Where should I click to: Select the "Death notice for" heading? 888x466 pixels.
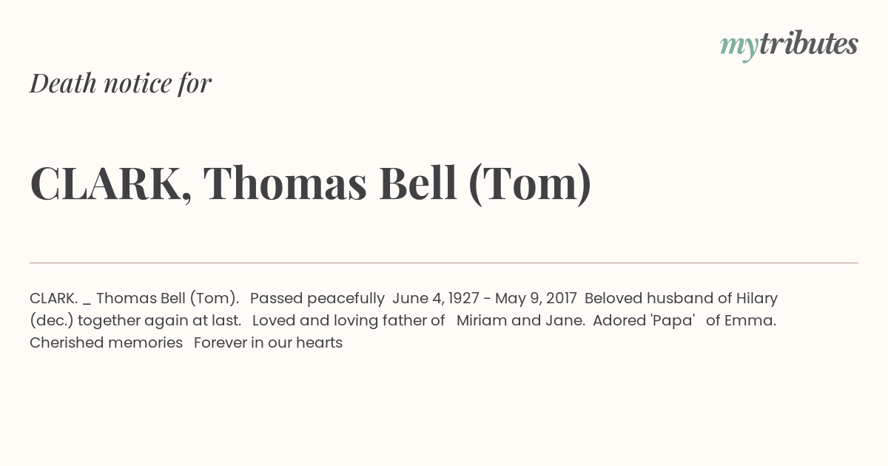tap(121, 84)
